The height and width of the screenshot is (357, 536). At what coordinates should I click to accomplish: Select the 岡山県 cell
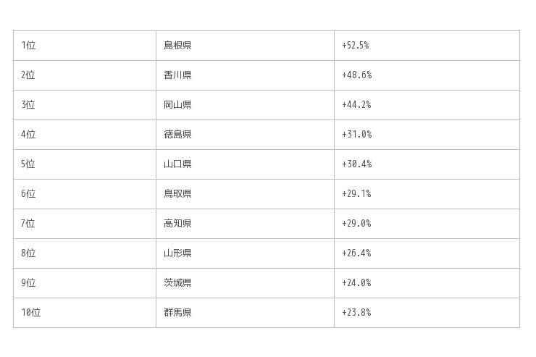pyautogui.click(x=177, y=105)
